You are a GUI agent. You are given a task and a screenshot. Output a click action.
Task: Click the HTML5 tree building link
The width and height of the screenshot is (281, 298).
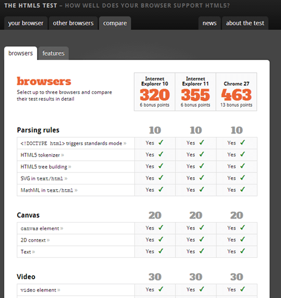[46, 167]
